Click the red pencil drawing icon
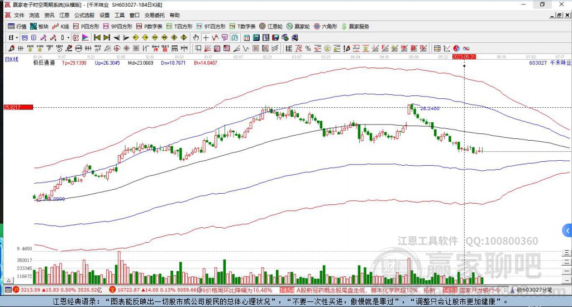572x307 pixels. (x=11, y=48)
